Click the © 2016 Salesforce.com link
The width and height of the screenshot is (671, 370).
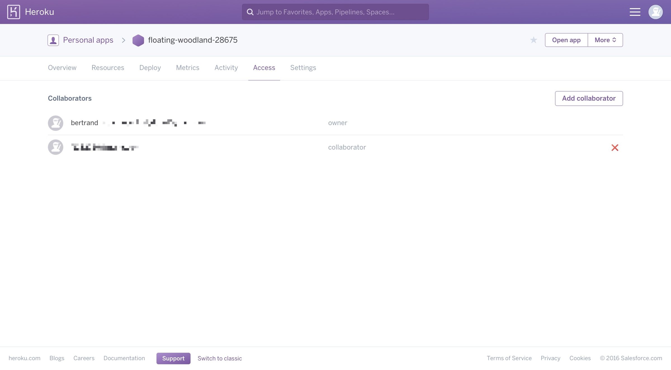(631, 358)
